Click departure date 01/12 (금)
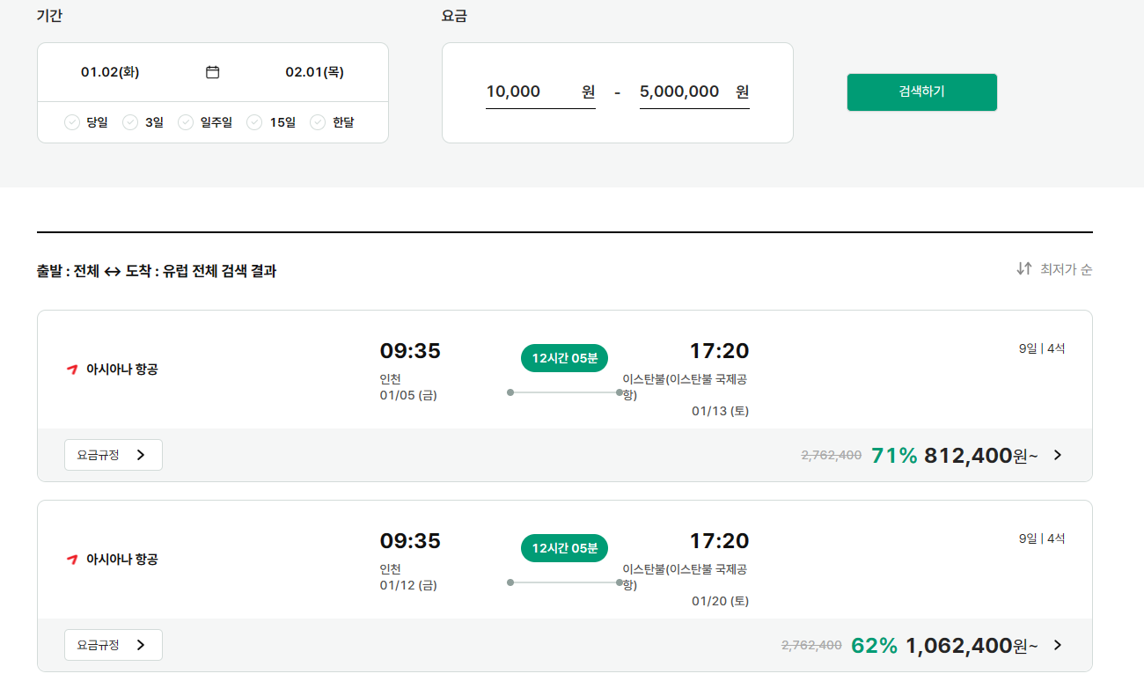The width and height of the screenshot is (1144, 681). (408, 585)
